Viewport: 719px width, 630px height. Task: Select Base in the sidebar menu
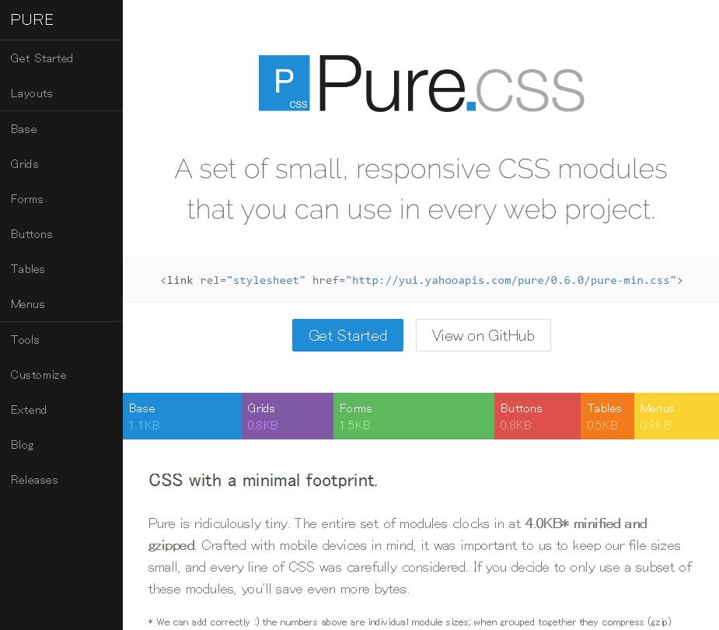click(61, 129)
